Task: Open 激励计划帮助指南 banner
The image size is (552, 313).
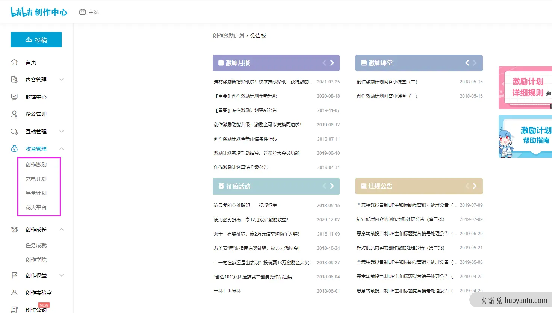Action: pos(525,136)
